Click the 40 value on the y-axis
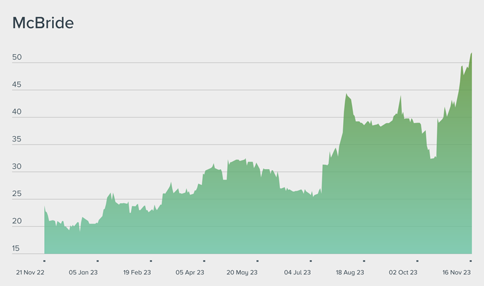The height and width of the screenshot is (286, 484). click(17, 112)
